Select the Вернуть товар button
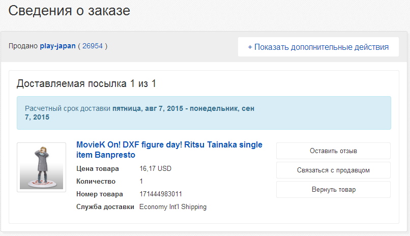The width and height of the screenshot is (410, 236). click(x=333, y=190)
